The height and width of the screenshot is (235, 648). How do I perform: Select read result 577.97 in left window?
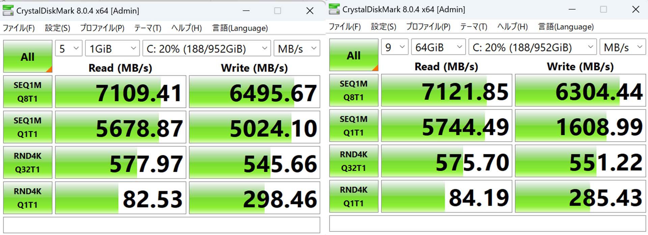point(120,162)
